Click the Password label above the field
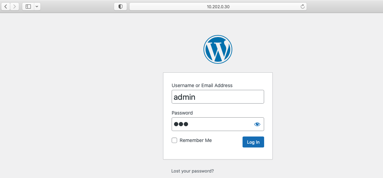 coord(182,113)
